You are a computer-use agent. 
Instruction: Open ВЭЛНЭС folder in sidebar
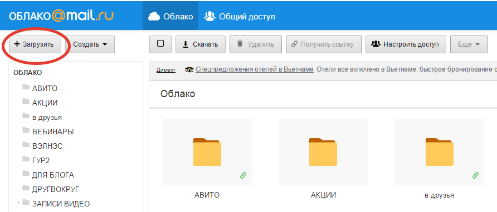pos(47,146)
